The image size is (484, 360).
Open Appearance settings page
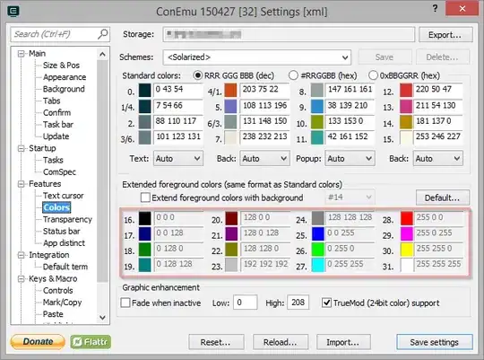pyautogui.click(x=65, y=77)
